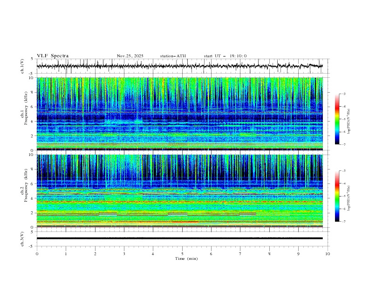Image resolution: width=369 pixels, height=285 pixels.
Task: Click the log(PSD) label beside ch.2 color bar
Action: [349, 198]
